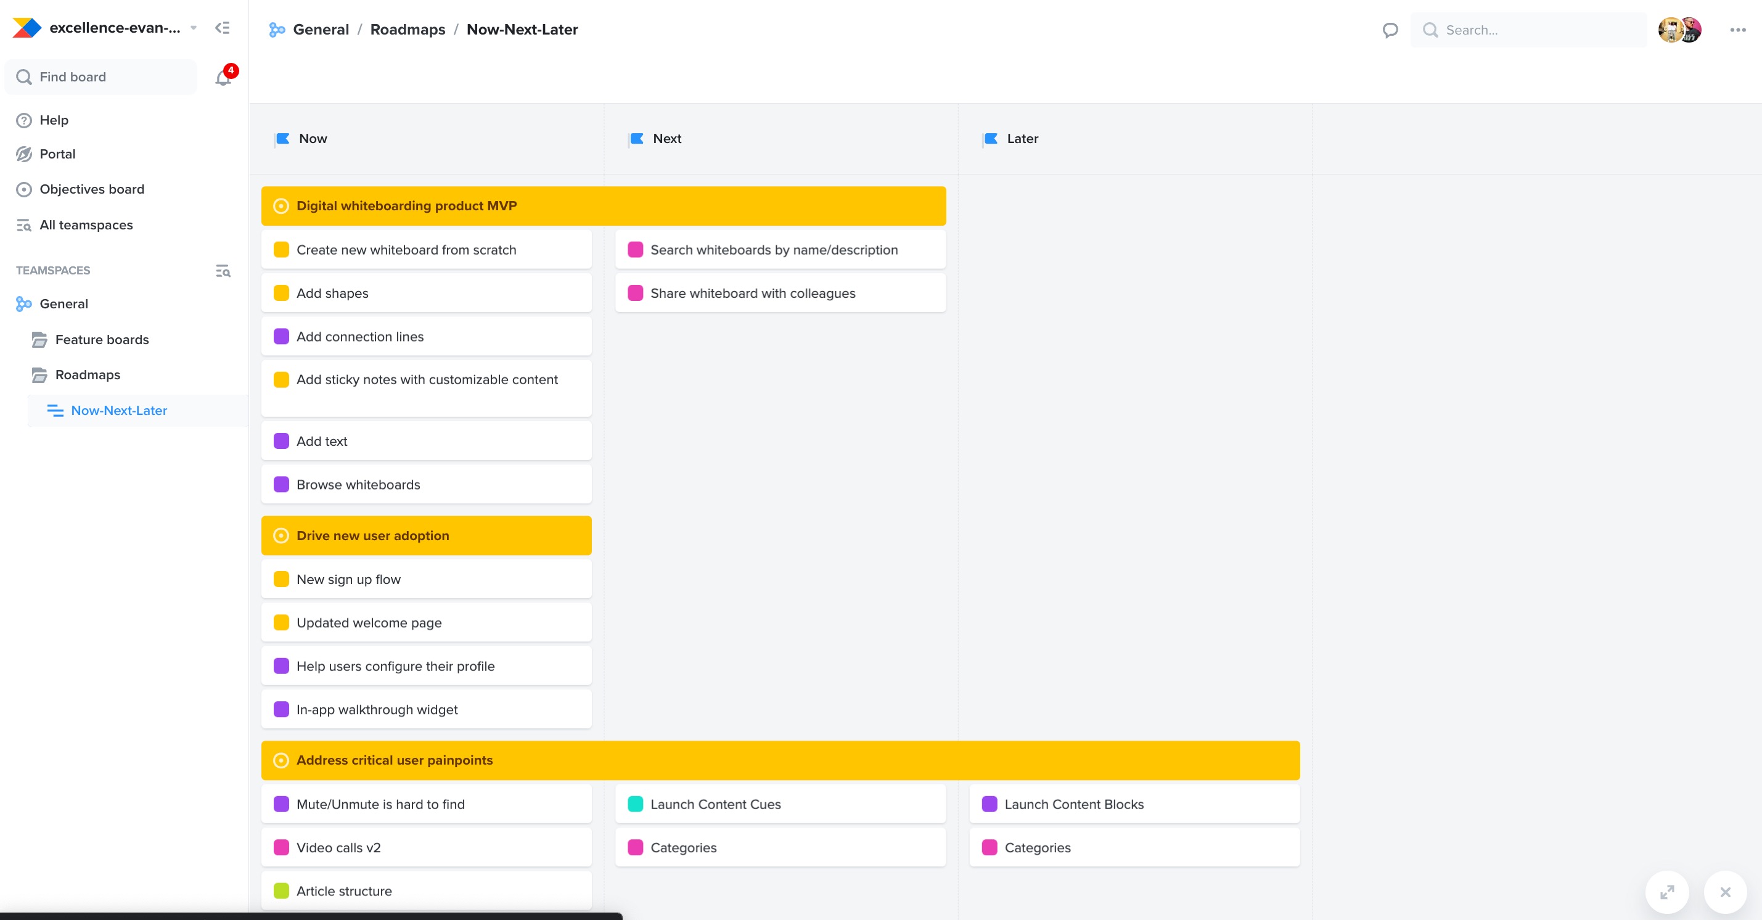
Task: Click the Now column flag icon
Action: (x=282, y=139)
